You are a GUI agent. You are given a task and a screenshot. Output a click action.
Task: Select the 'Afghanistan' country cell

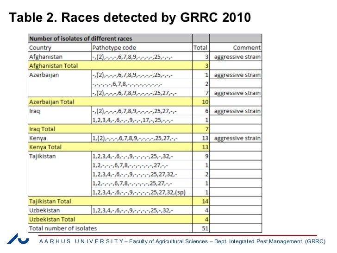(46, 57)
